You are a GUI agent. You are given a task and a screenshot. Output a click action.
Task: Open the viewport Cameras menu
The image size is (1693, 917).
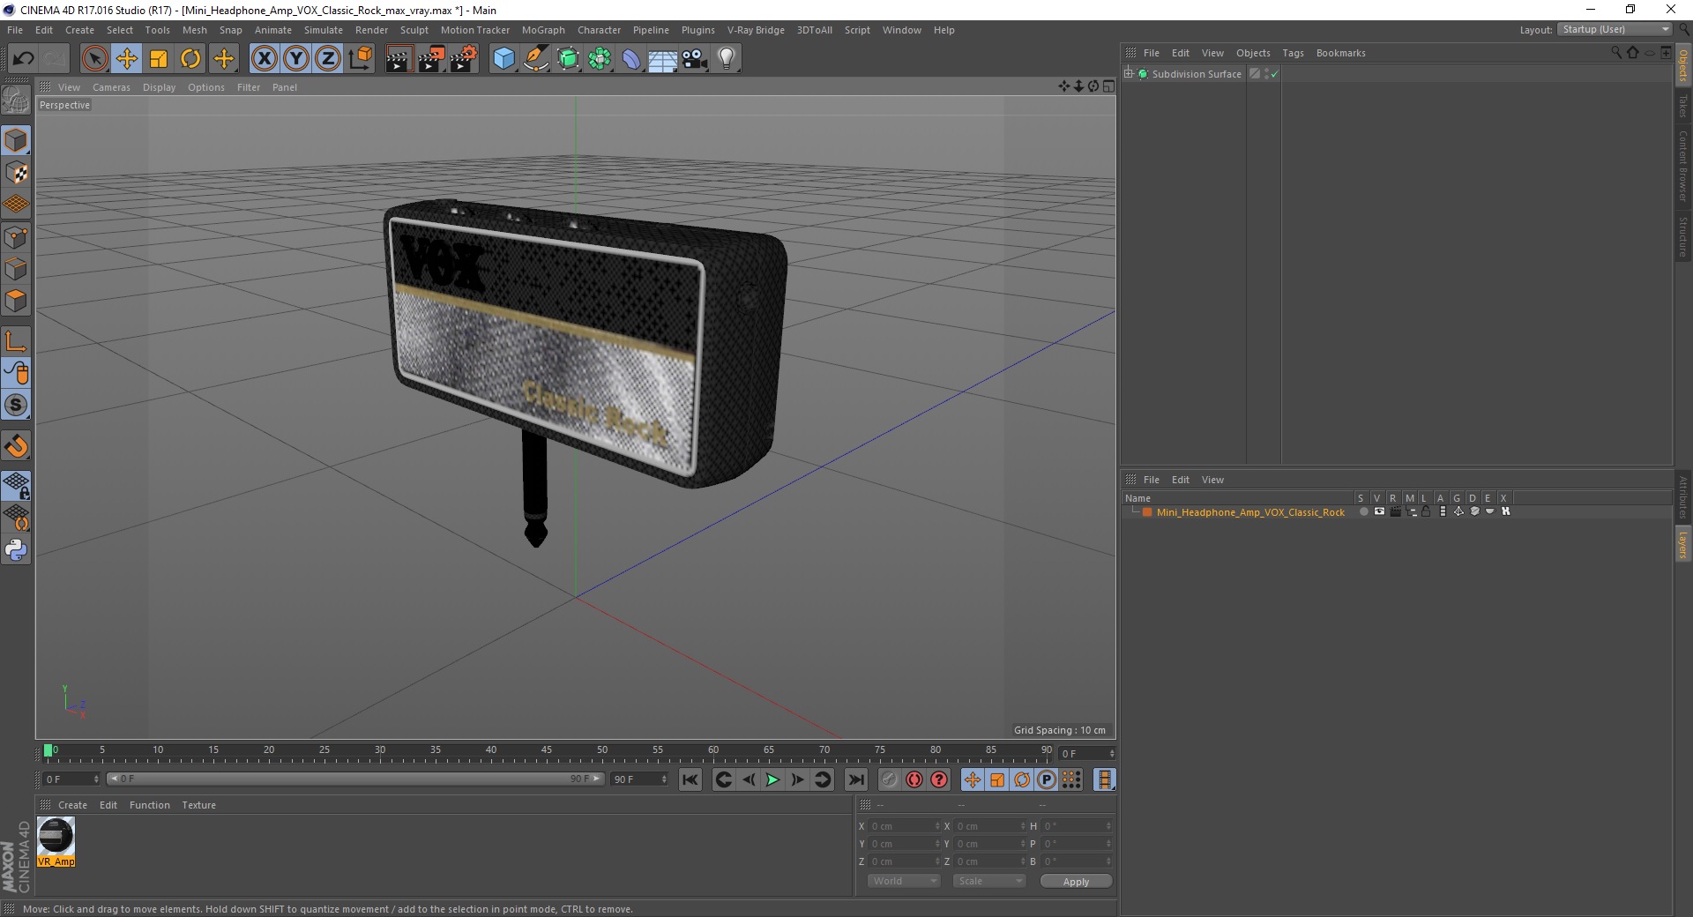coord(111,87)
